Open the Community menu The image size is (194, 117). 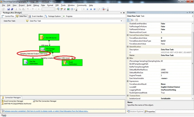point(82,5)
